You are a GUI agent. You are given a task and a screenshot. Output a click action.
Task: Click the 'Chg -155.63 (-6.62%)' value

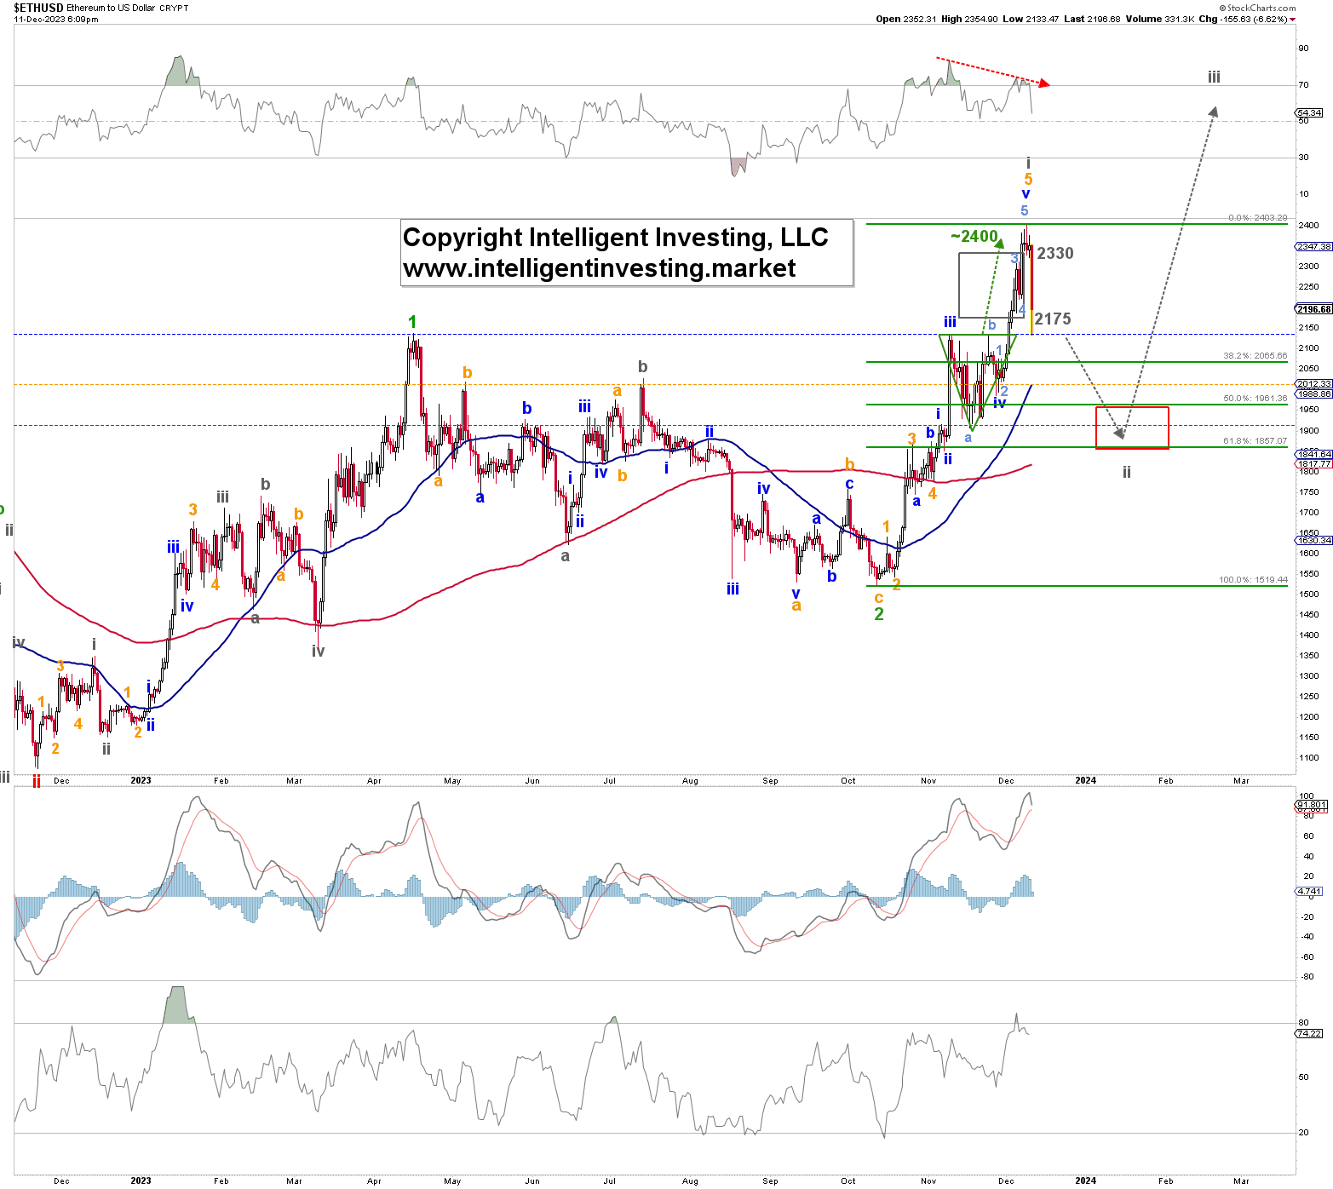pyautogui.click(x=1243, y=19)
